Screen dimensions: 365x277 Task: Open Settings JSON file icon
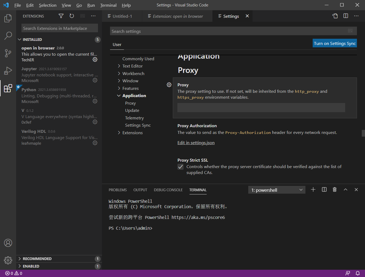(335, 16)
